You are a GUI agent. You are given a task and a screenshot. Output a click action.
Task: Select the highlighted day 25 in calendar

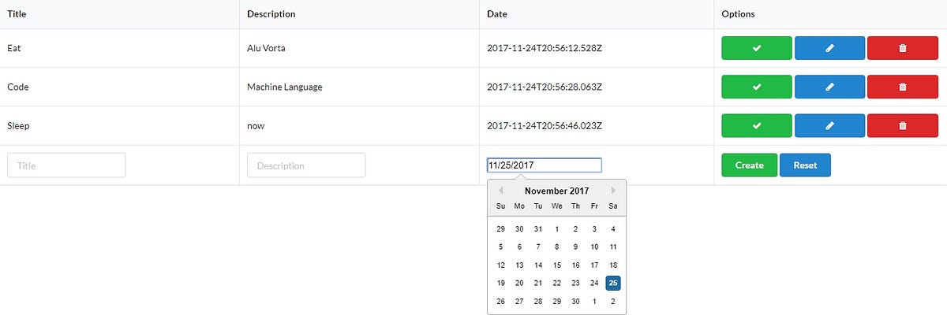[x=613, y=283]
